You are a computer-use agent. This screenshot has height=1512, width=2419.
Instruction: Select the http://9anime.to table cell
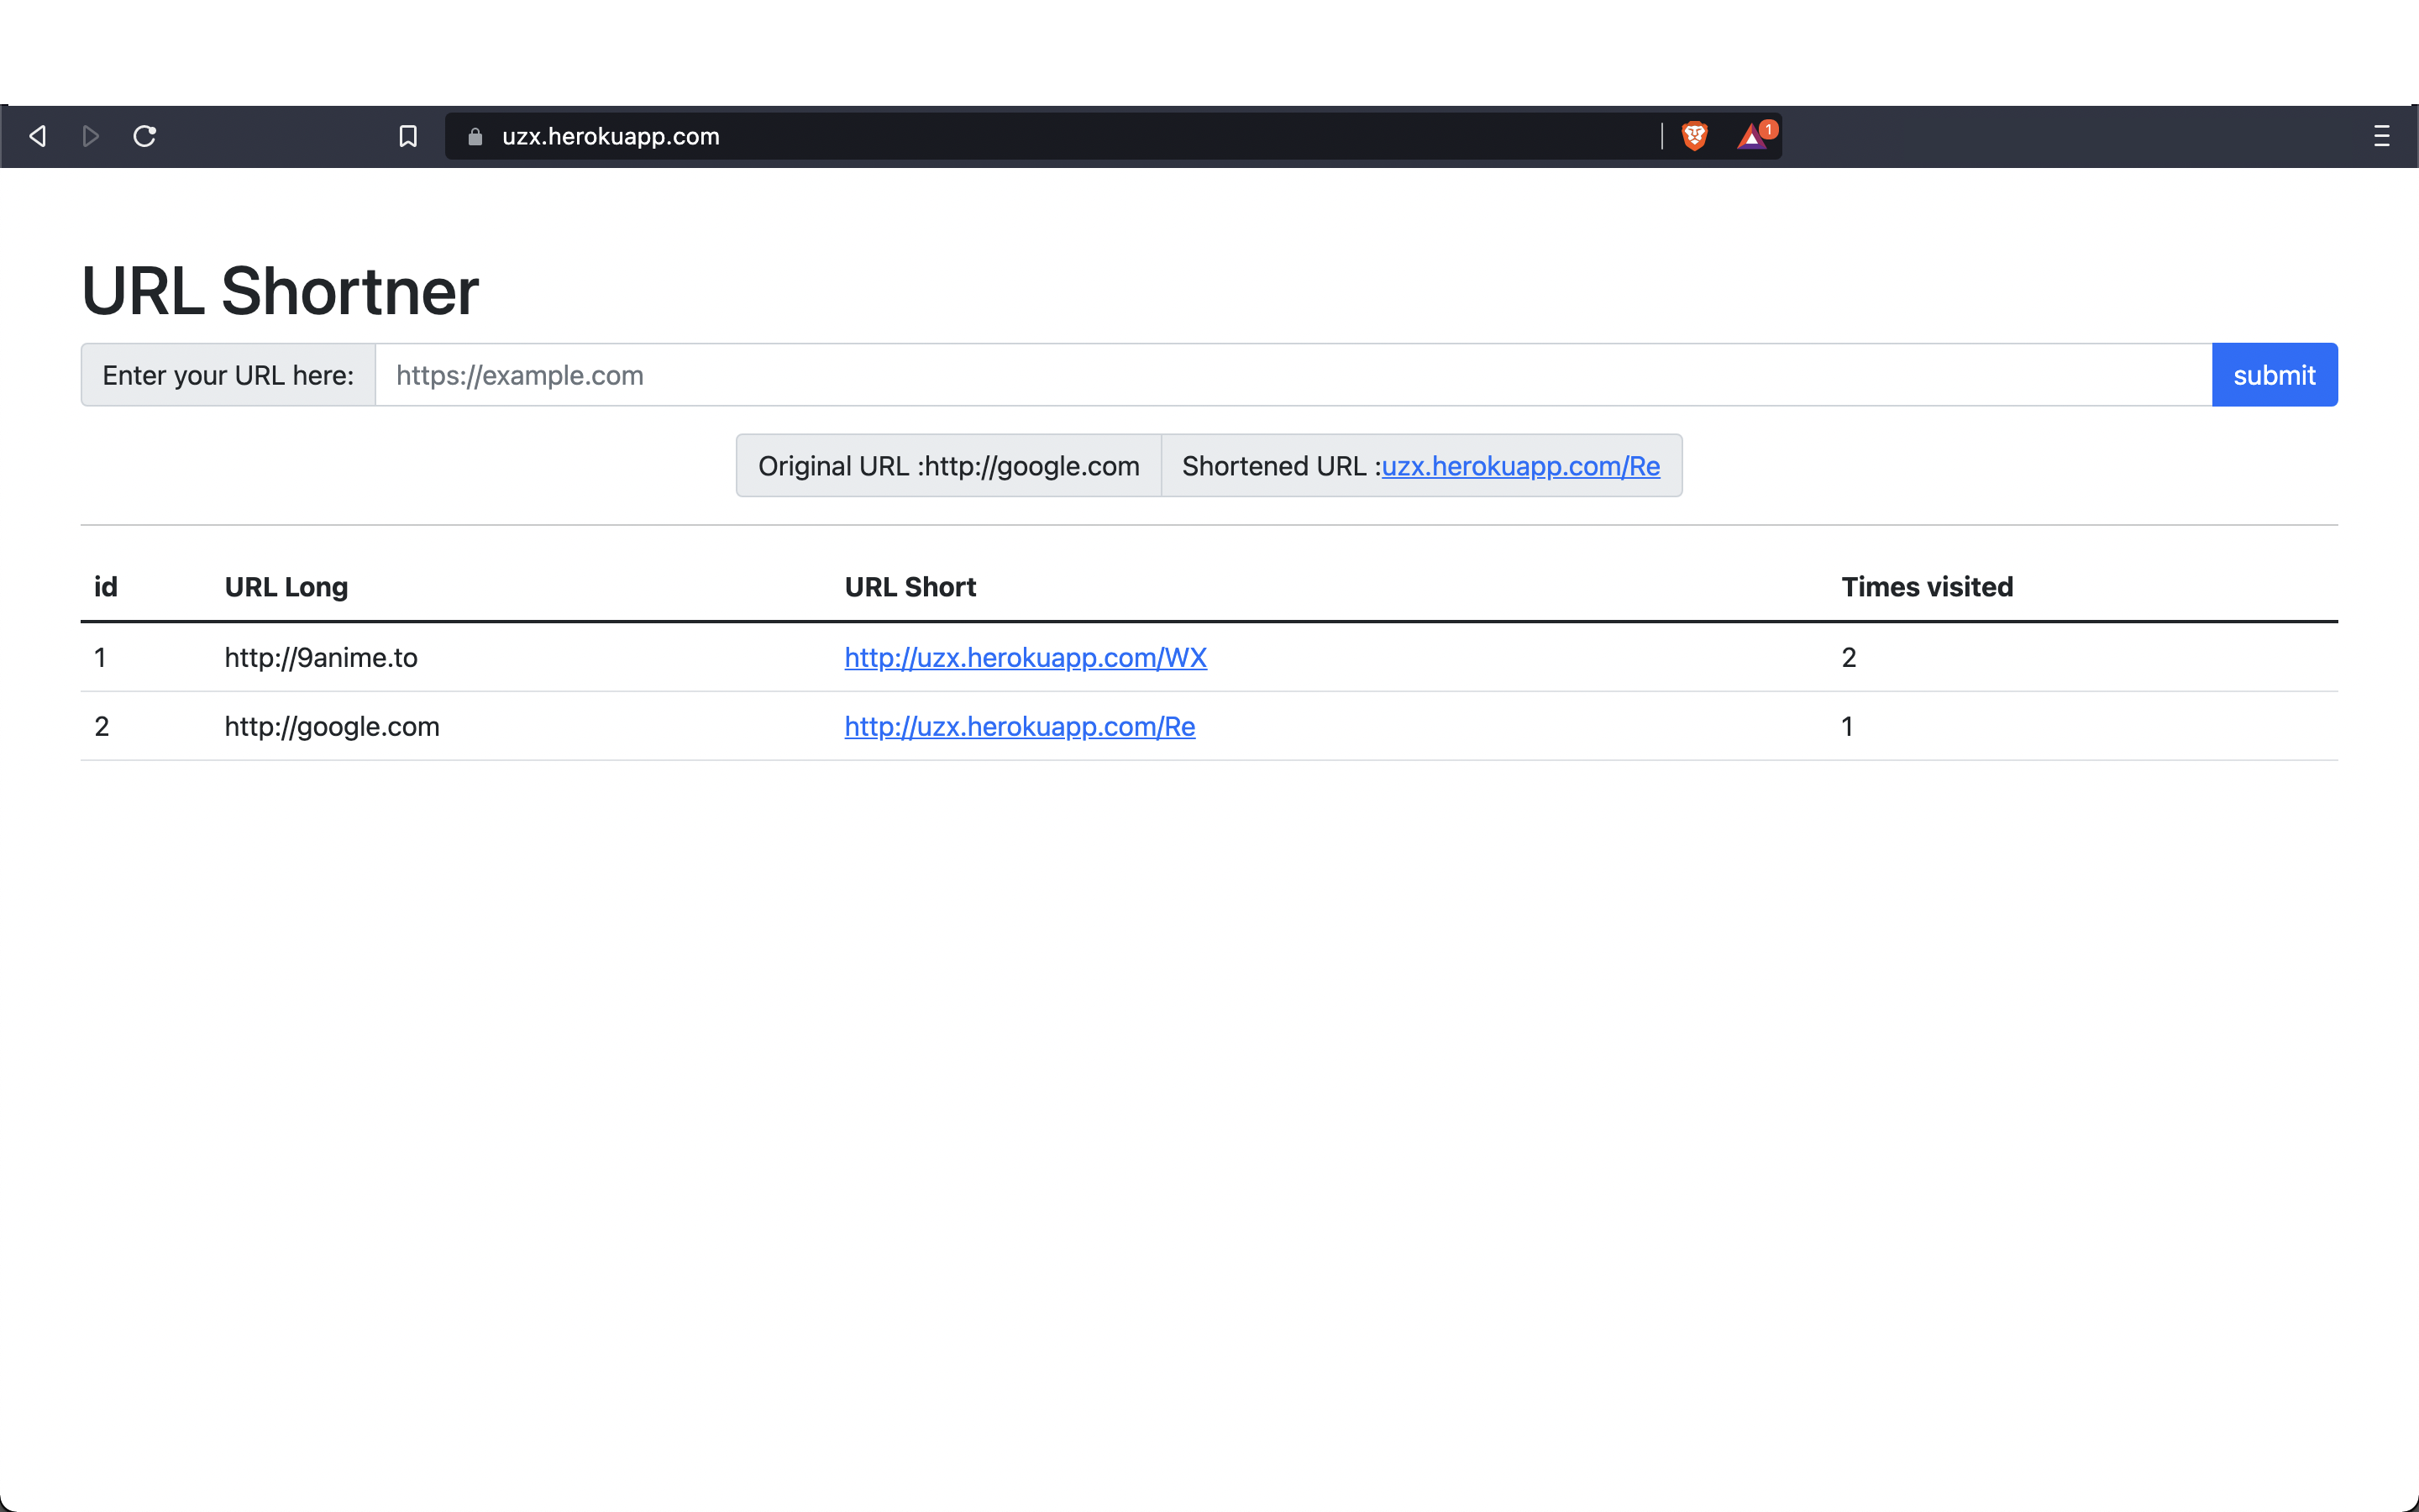(x=321, y=657)
